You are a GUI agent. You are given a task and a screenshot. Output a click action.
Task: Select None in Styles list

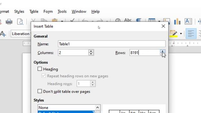66,108
